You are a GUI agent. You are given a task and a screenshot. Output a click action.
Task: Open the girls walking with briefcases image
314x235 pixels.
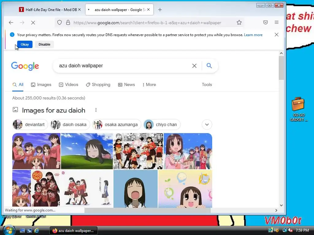point(87,188)
